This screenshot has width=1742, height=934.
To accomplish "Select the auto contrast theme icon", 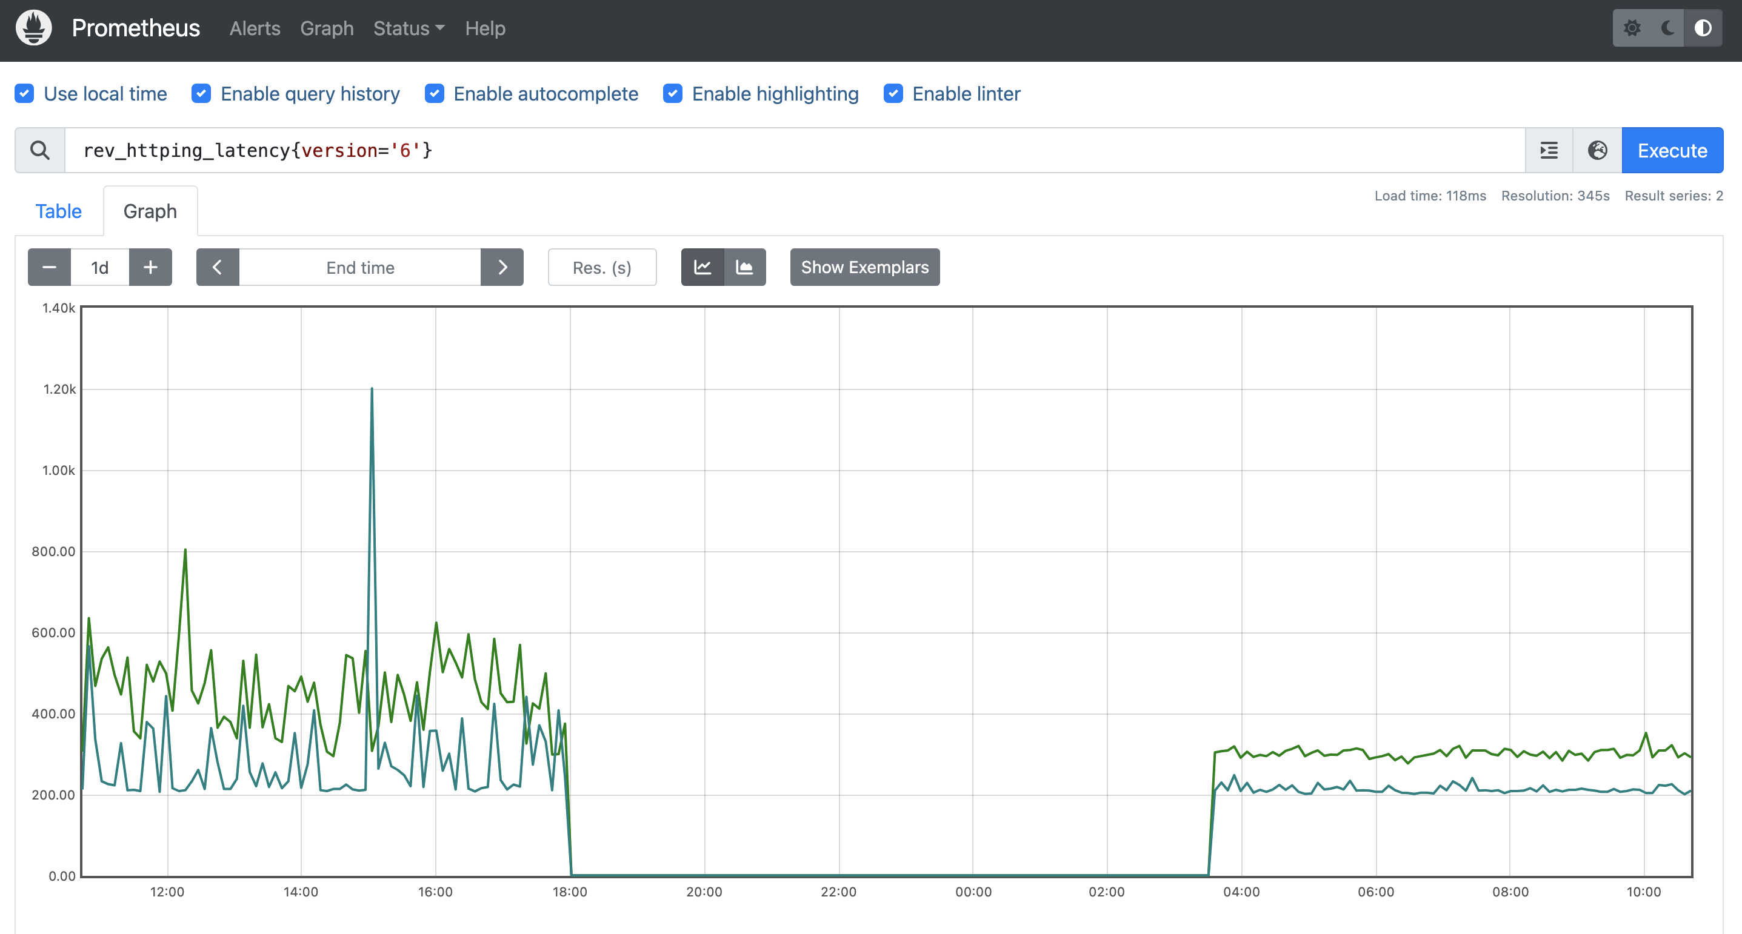I will click(x=1703, y=28).
